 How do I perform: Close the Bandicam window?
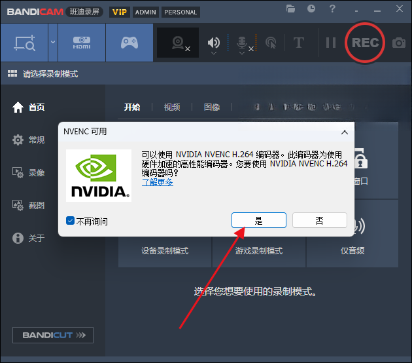(x=400, y=9)
